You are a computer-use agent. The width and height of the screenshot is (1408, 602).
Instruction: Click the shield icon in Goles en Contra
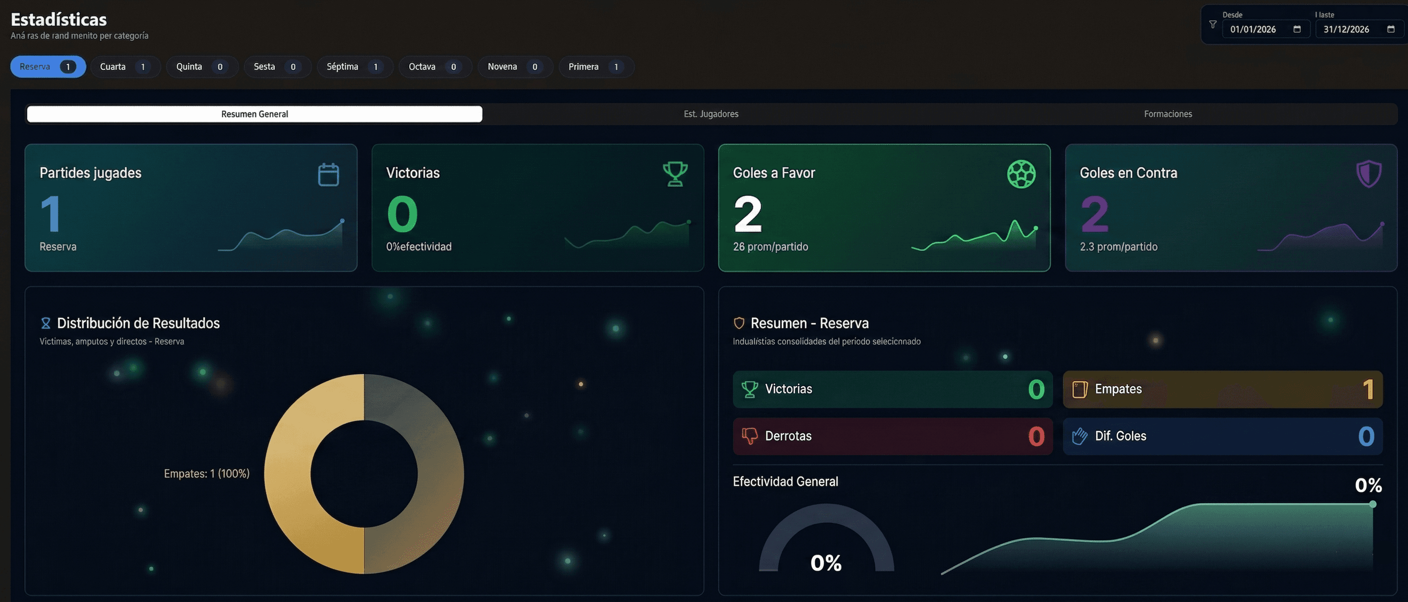(x=1369, y=174)
